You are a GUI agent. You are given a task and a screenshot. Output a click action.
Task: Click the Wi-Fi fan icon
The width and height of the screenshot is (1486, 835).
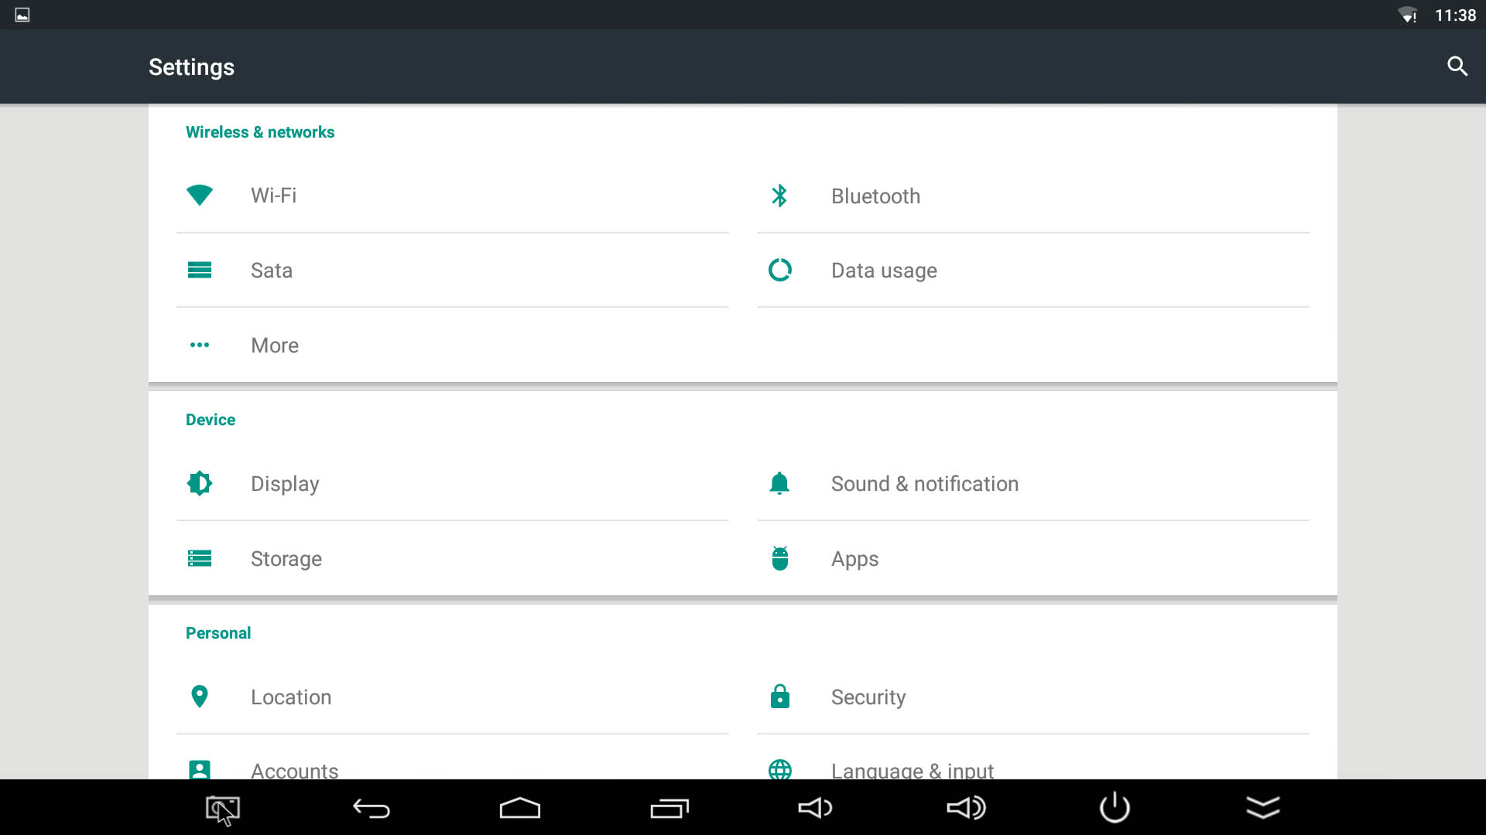click(200, 195)
